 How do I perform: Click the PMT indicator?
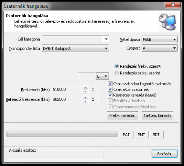tap(141, 135)
